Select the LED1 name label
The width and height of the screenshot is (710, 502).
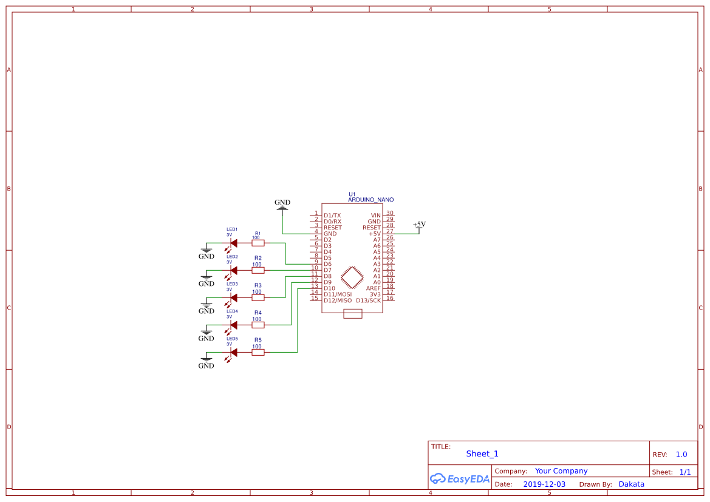click(x=232, y=229)
